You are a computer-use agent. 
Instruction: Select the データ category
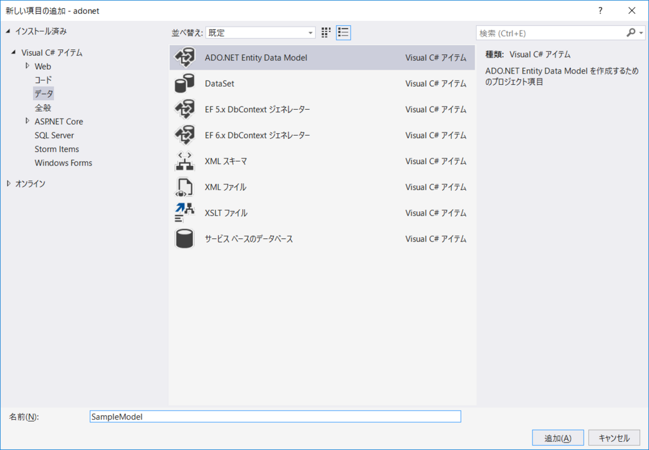tap(44, 94)
